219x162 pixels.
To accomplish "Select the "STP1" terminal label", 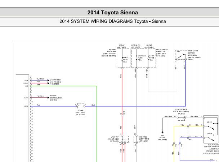I will pyautogui.click(x=26, y=106).
